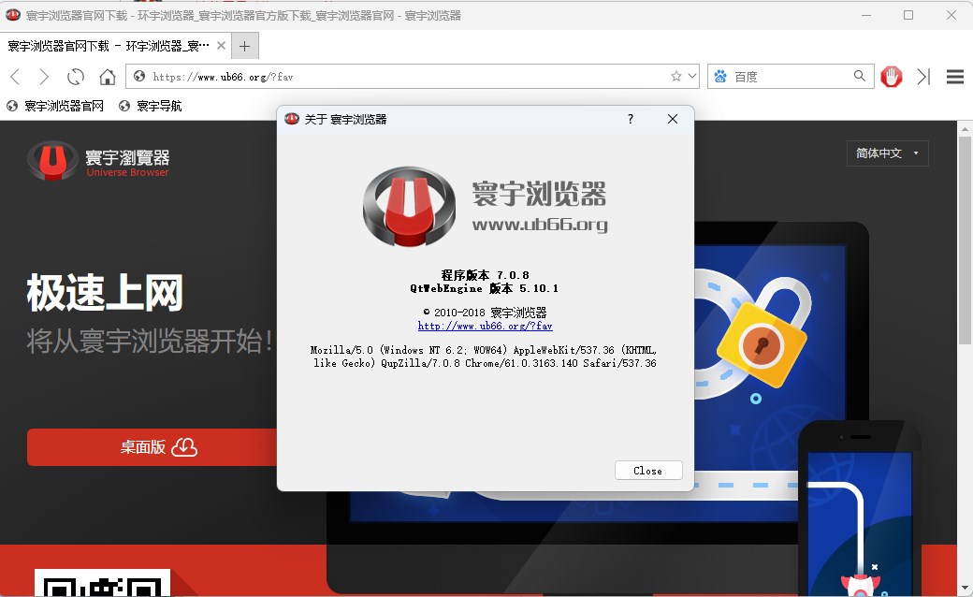Open the 简体中文 language dropdown

pos(887,153)
